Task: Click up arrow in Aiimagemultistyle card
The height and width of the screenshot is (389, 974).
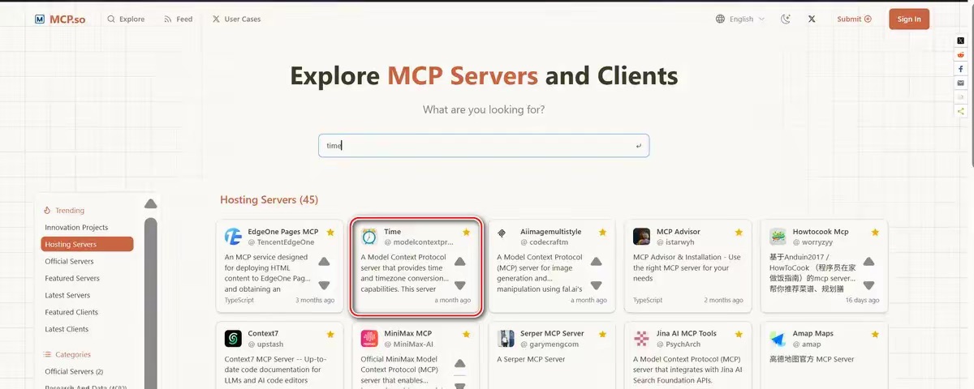Action: click(596, 261)
